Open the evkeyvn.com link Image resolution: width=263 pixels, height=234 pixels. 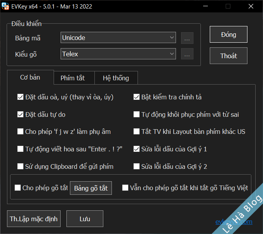click(x=234, y=222)
